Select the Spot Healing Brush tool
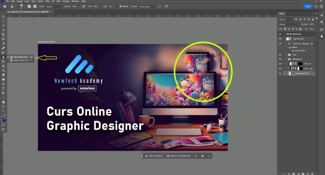This screenshot has height=175, width=325. point(3,48)
